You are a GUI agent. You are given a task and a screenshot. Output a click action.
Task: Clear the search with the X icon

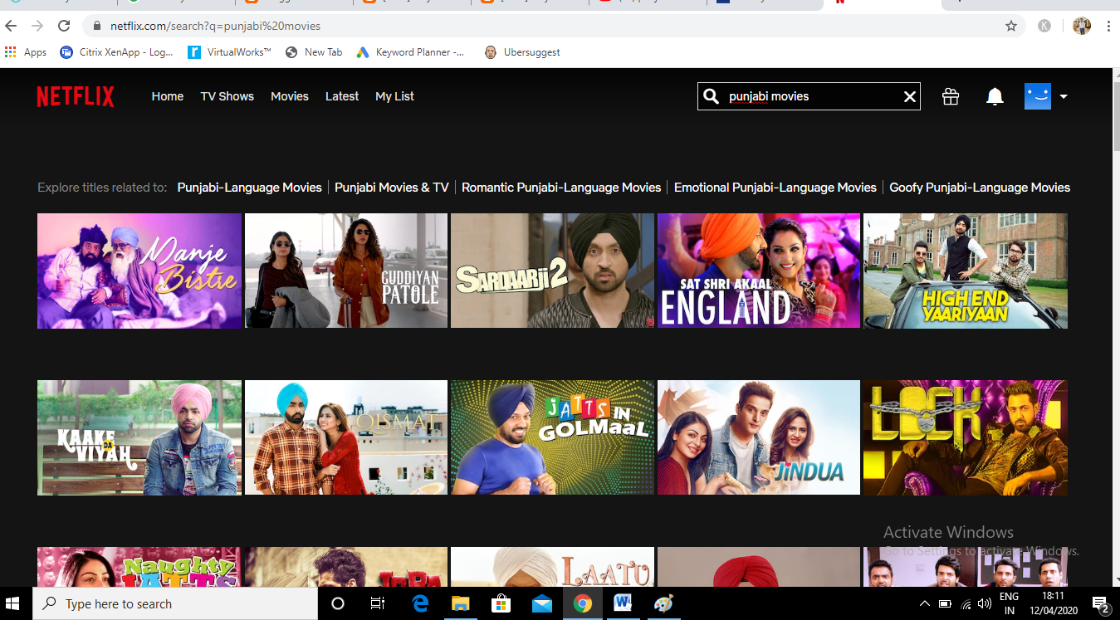(x=910, y=97)
